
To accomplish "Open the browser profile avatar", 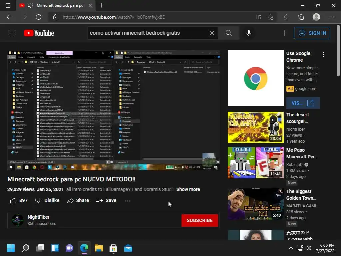I will pos(316,17).
